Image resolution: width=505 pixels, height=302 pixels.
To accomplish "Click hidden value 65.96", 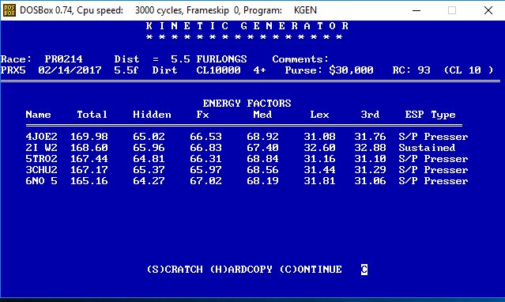I will click(149, 148).
